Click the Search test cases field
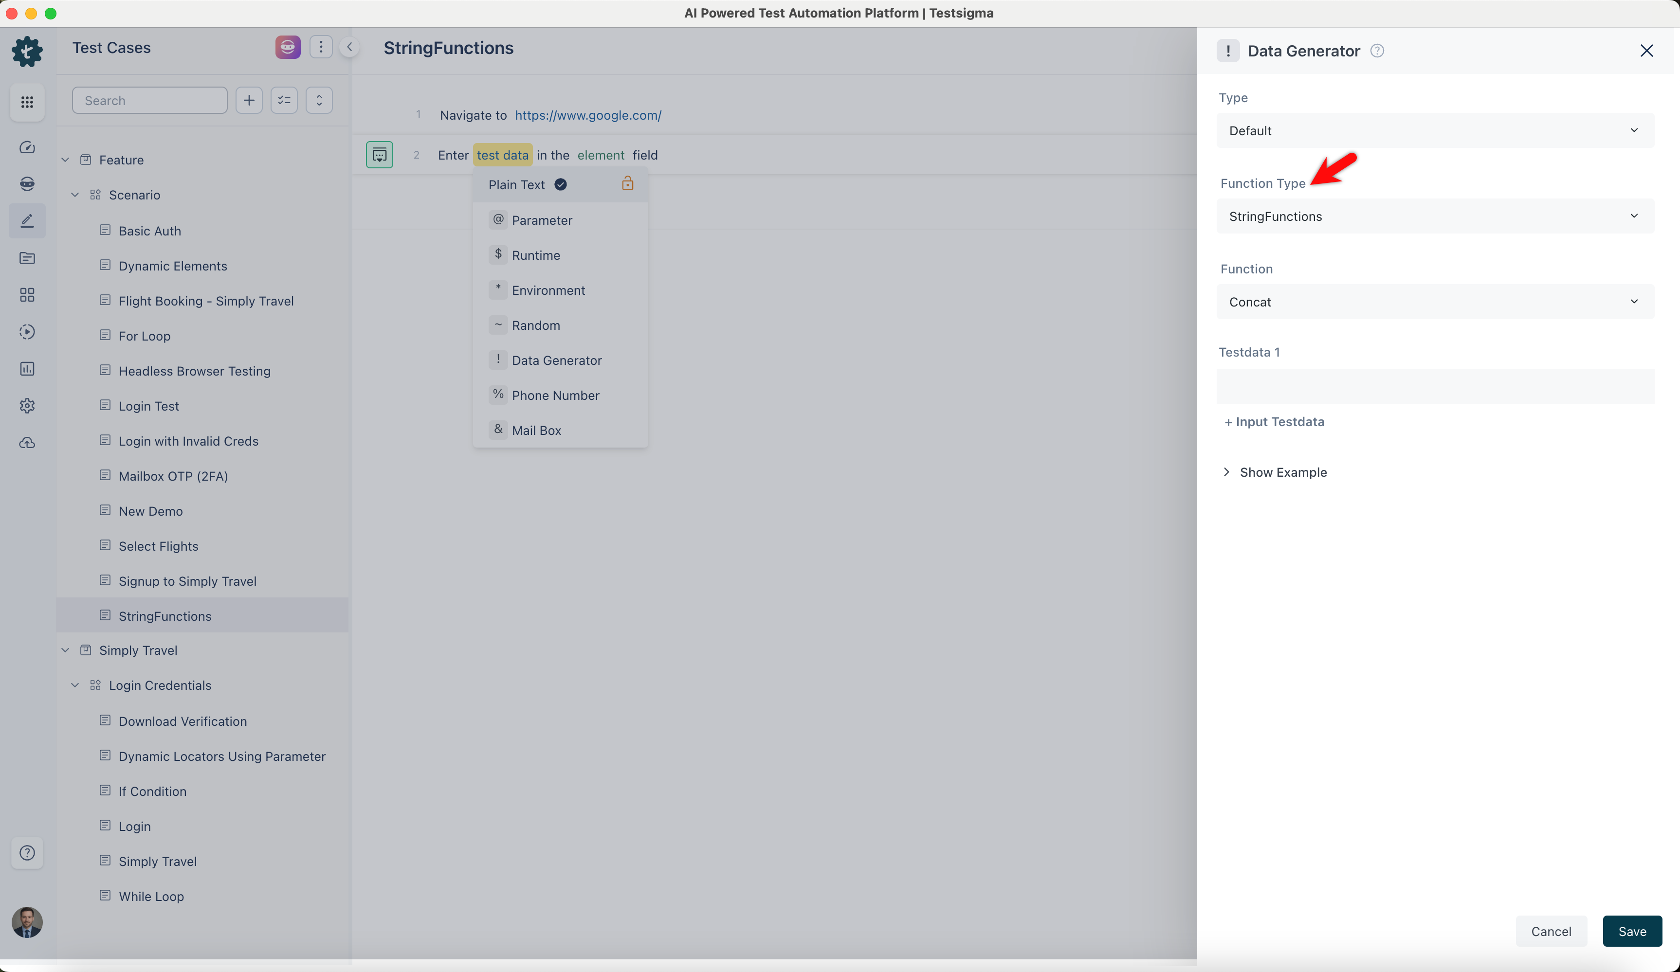 click(x=149, y=100)
